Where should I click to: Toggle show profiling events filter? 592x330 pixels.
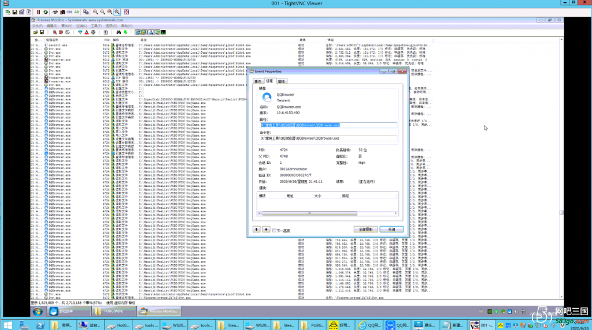point(164,32)
